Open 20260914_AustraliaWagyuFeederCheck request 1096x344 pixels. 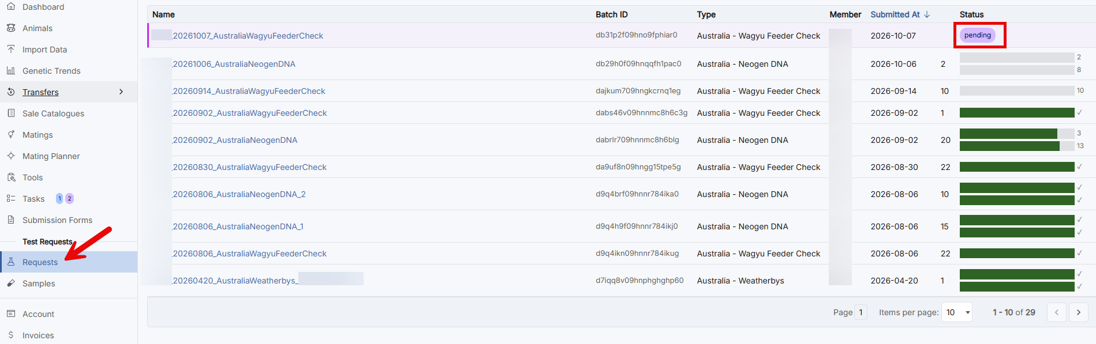point(249,91)
